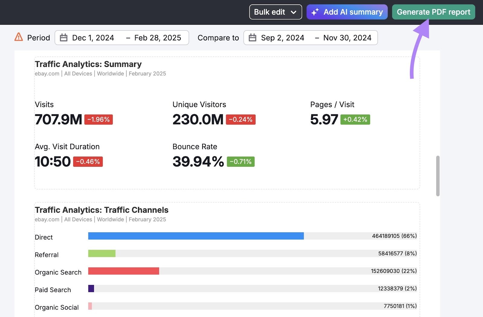
Task: Click Add AI summary button
Action: click(x=347, y=12)
